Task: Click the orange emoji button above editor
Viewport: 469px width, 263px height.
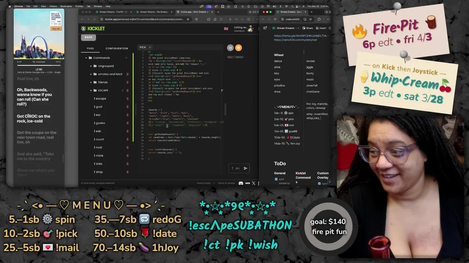Action: click(239, 47)
